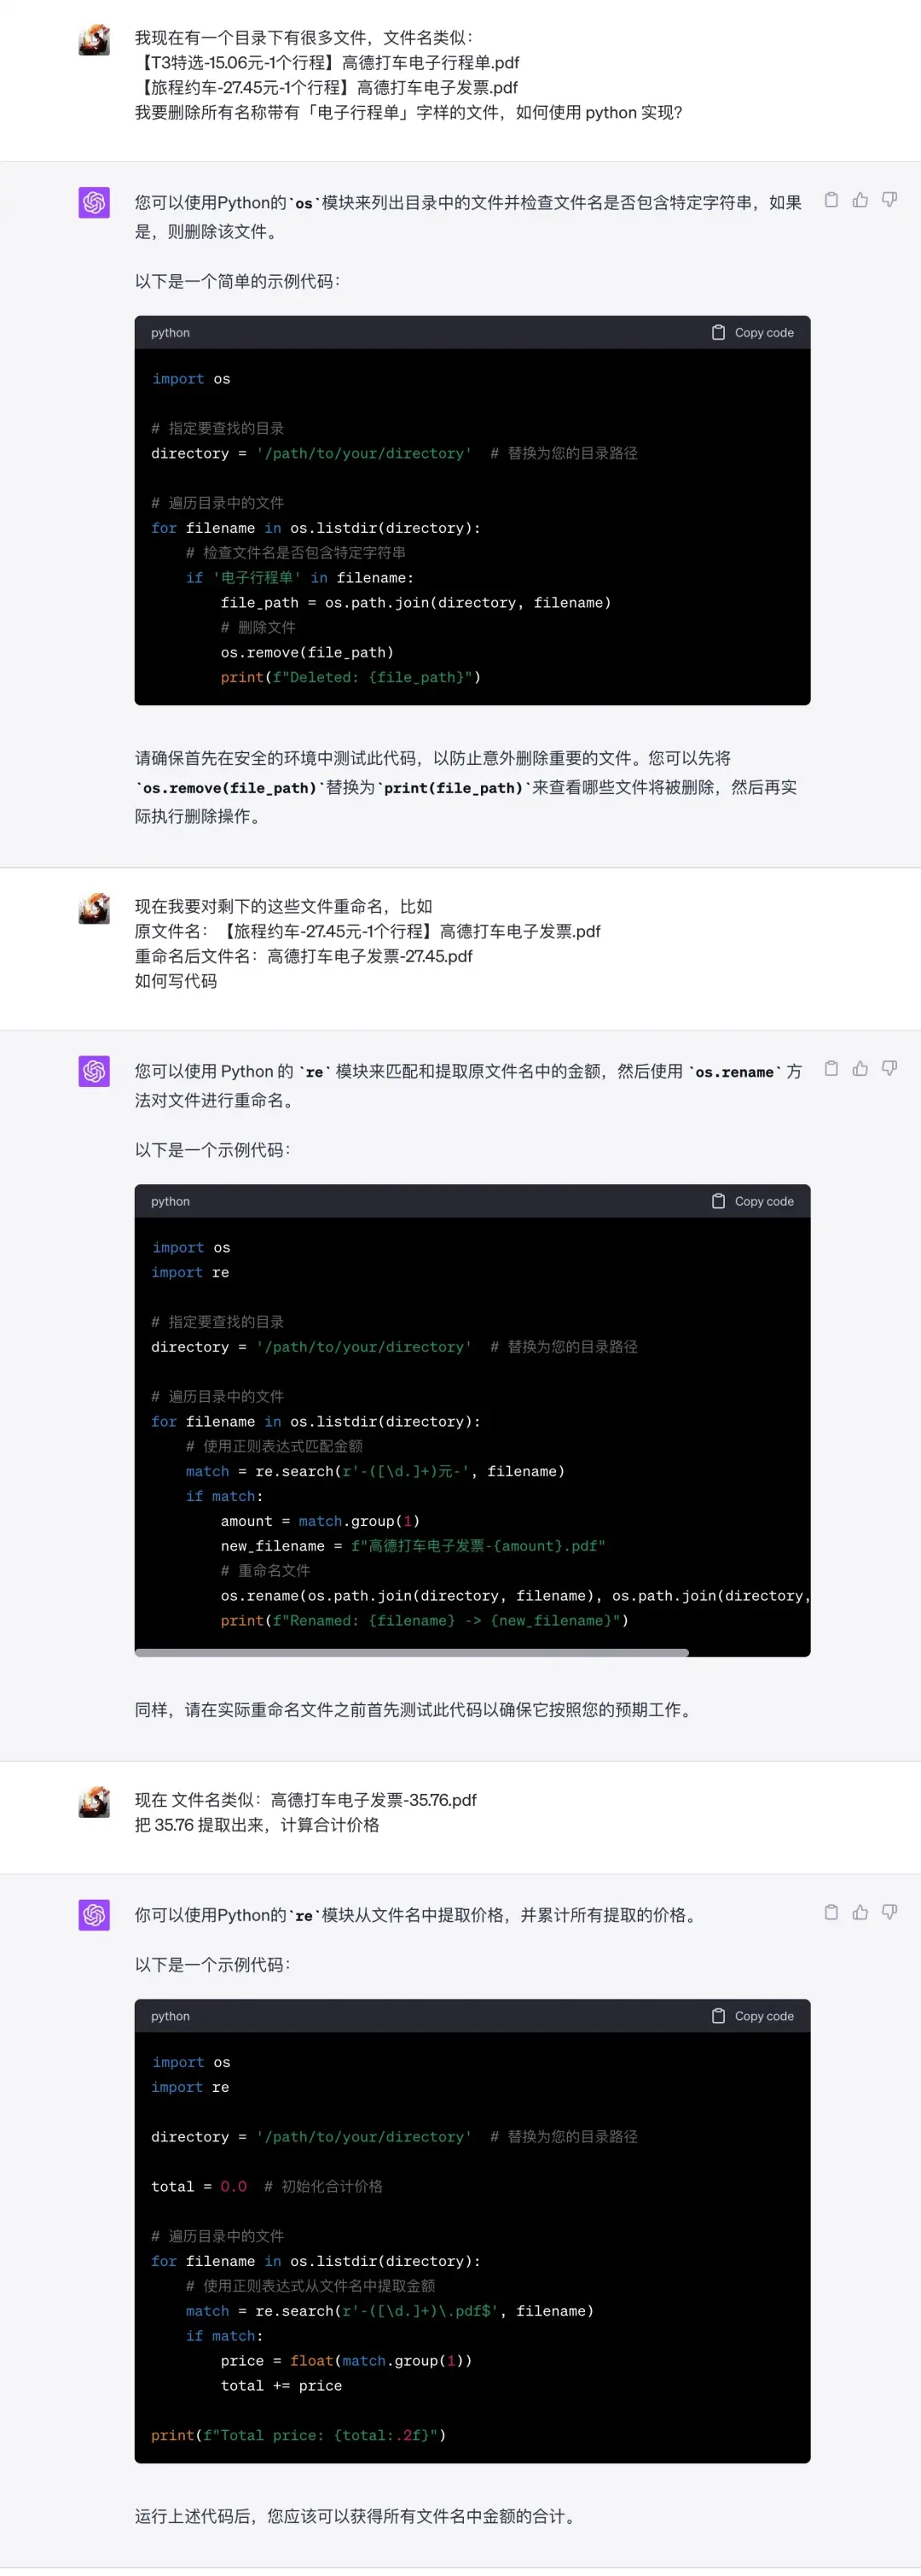Click Copy code on the os.remove code block
This screenshot has width=921, height=2576.
(x=753, y=332)
